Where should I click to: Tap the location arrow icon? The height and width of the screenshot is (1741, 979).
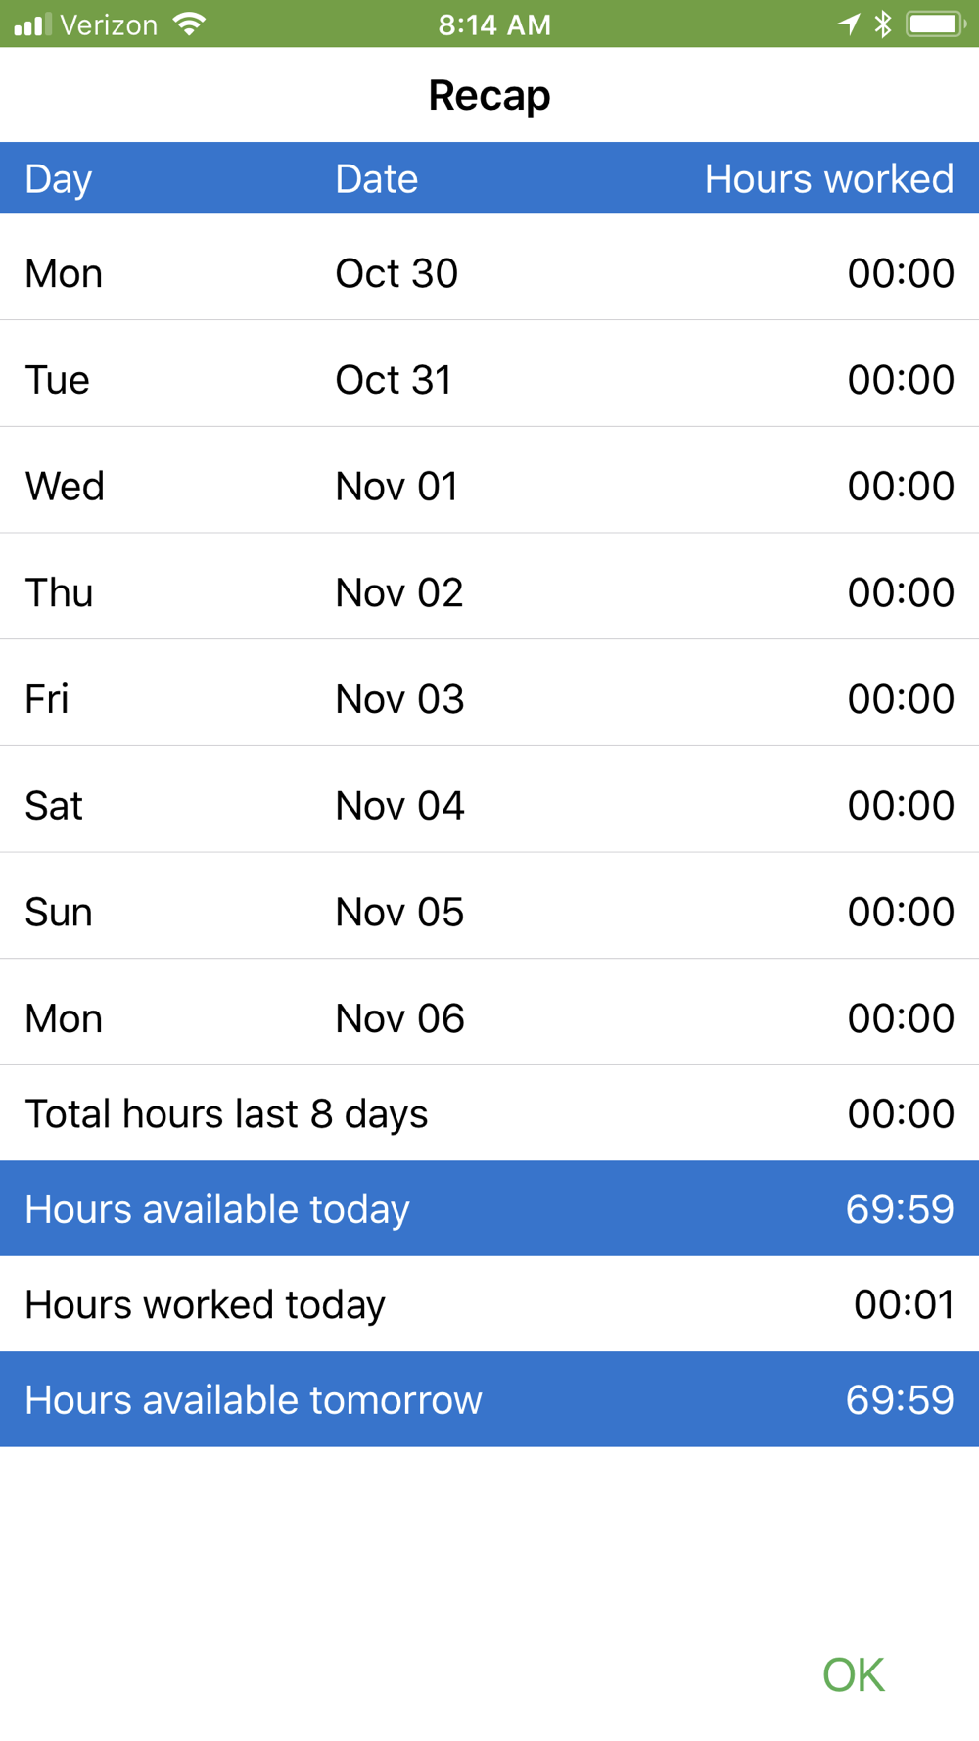coord(849,24)
